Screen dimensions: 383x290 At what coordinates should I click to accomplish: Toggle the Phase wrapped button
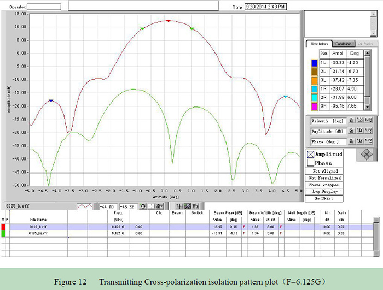324,185
